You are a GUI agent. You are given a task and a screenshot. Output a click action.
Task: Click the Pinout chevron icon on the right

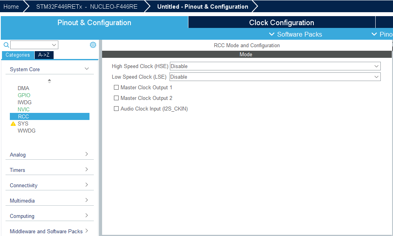coord(374,34)
